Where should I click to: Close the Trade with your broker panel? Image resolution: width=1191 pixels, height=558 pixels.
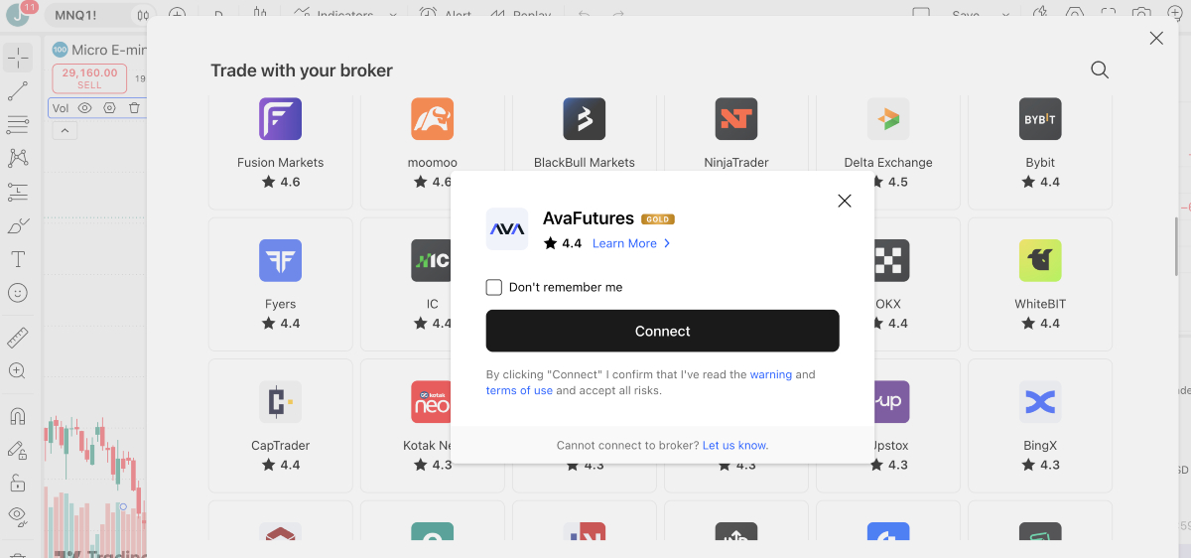pos(1156,38)
